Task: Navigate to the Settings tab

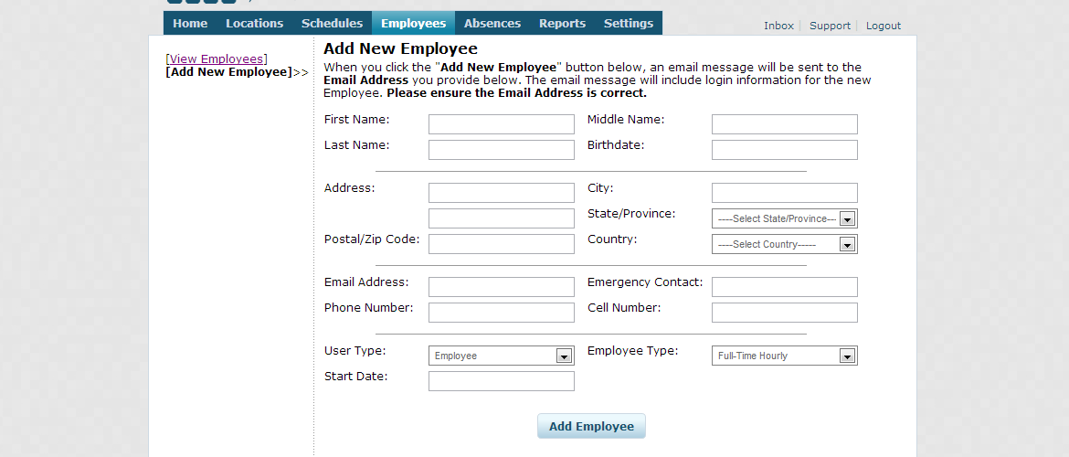Action: [x=629, y=24]
